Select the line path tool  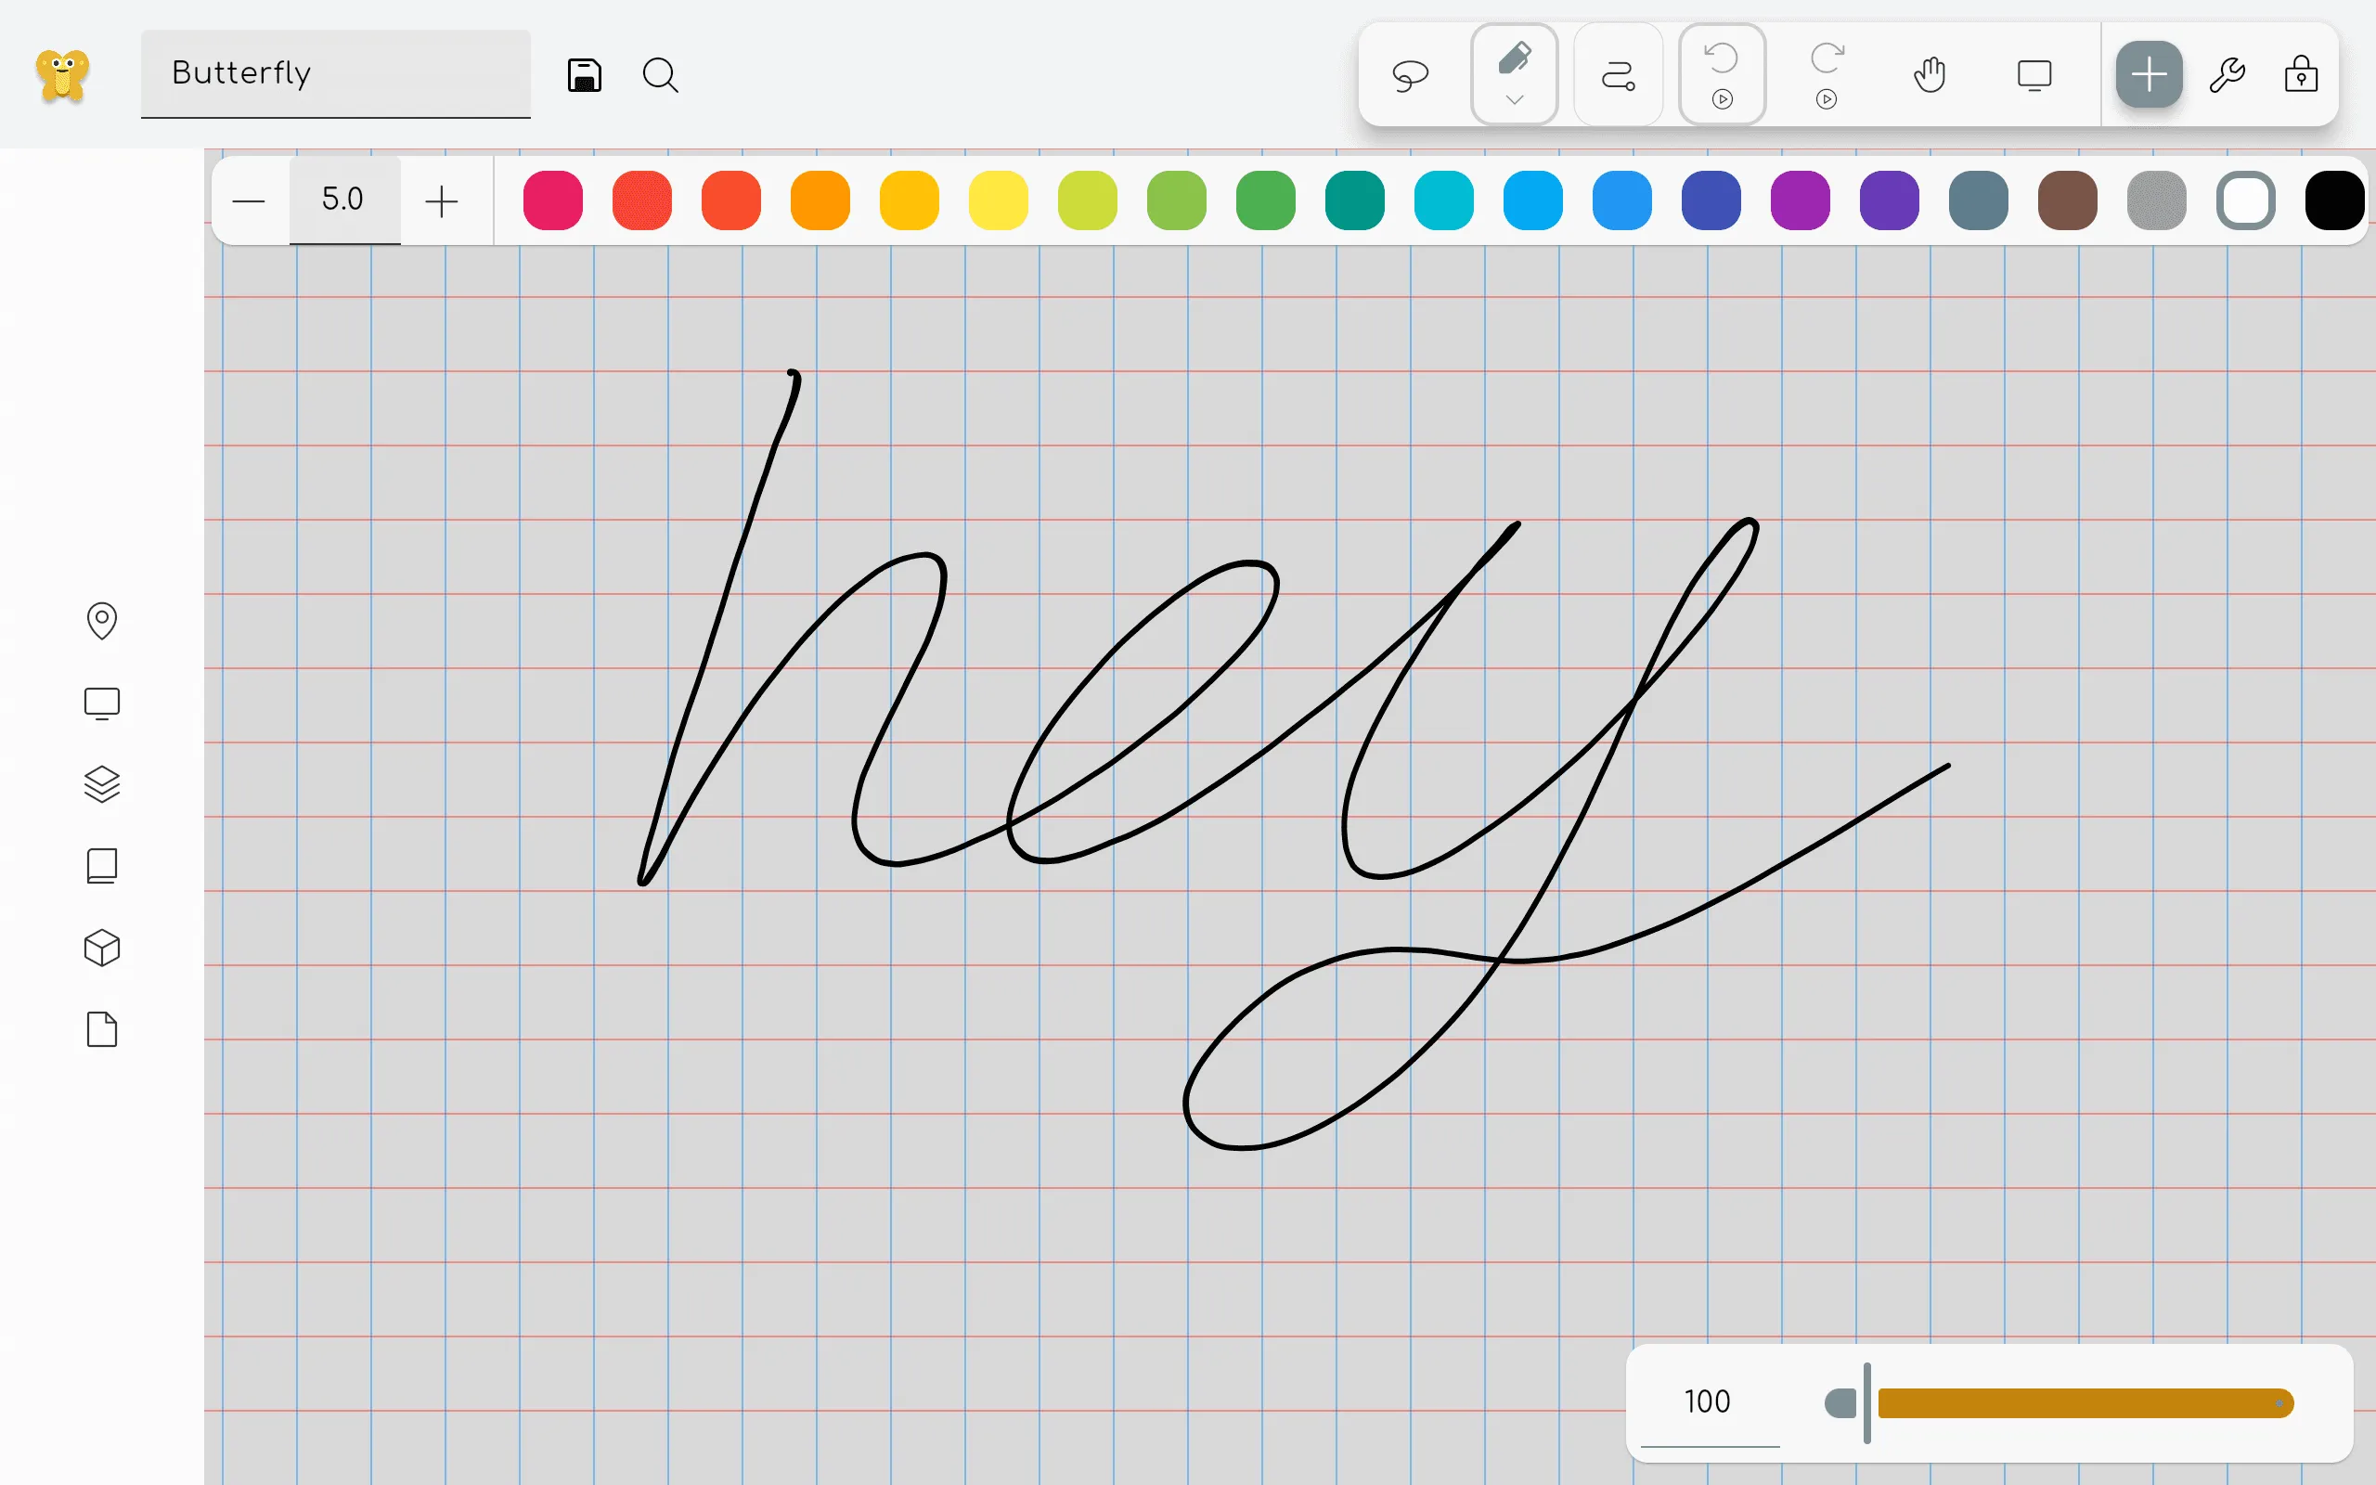(1617, 73)
